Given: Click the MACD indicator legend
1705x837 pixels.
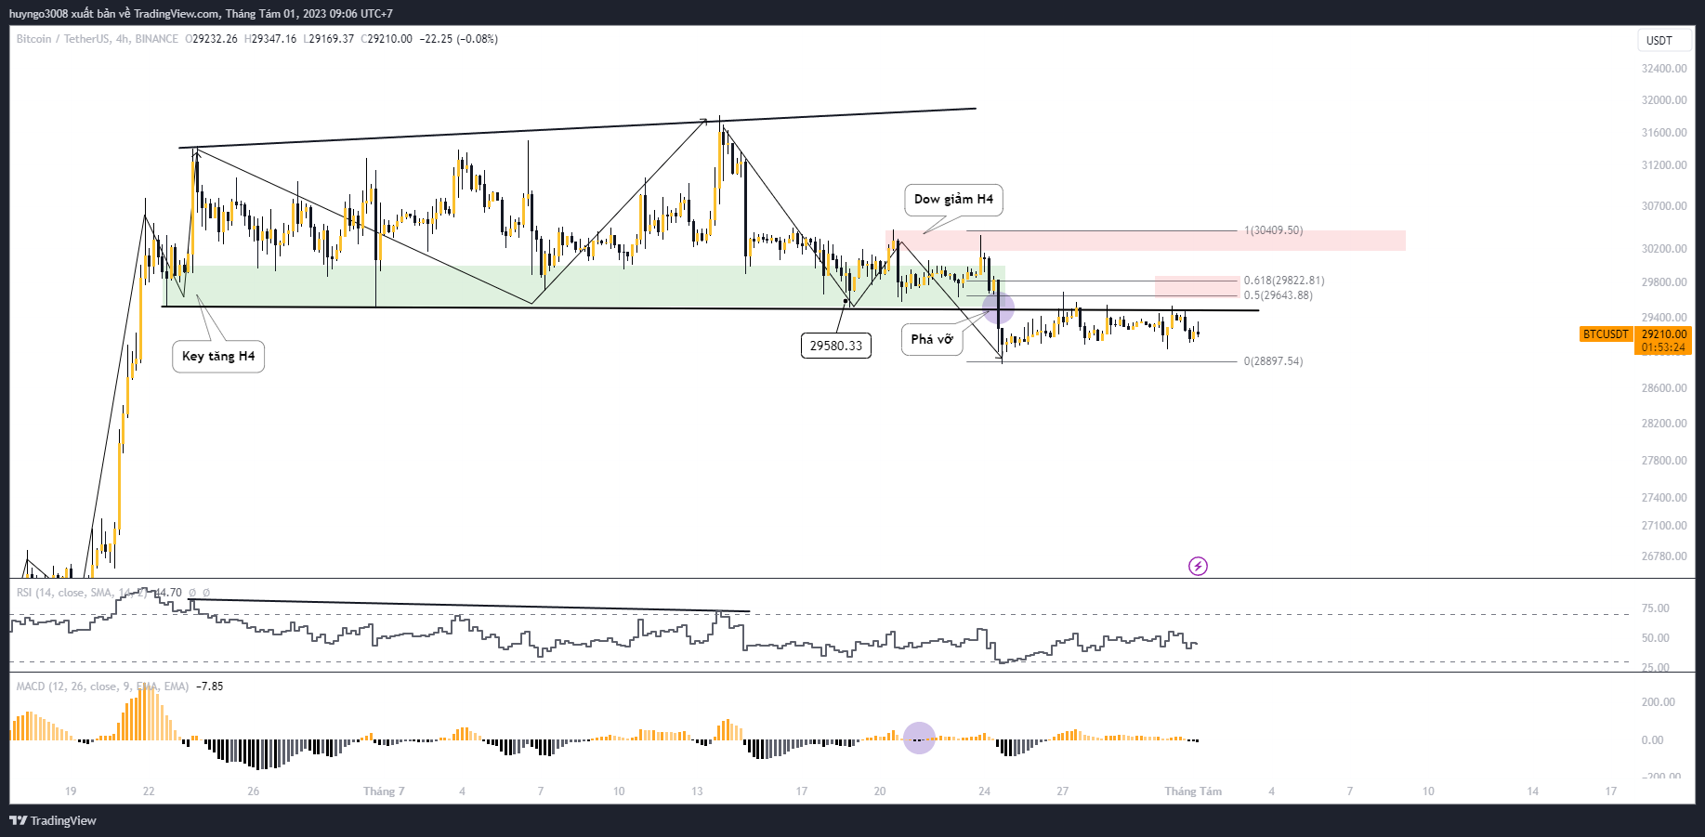Looking at the screenshot, I should click(102, 687).
